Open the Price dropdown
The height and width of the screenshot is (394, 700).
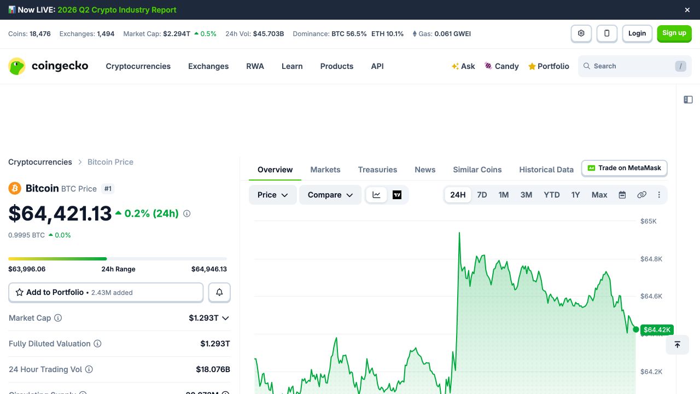(273, 195)
